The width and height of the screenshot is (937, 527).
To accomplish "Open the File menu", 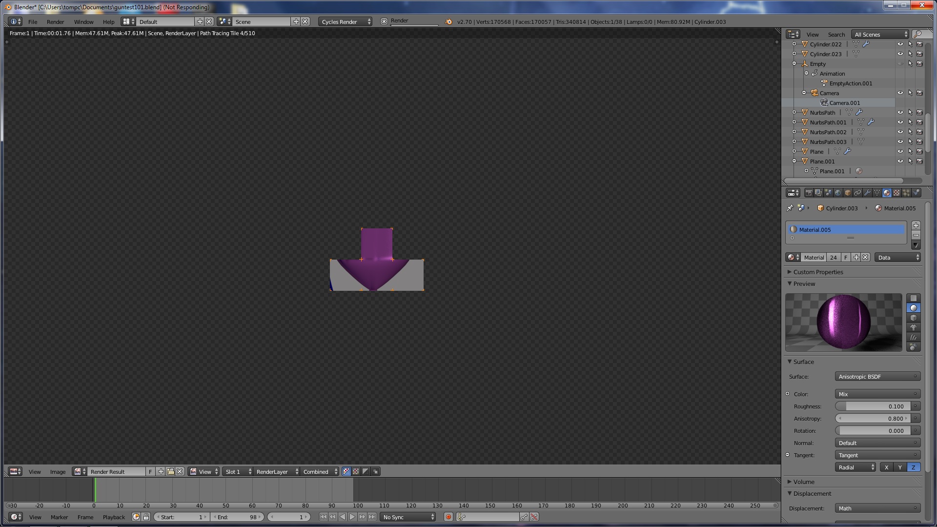I will pyautogui.click(x=33, y=21).
